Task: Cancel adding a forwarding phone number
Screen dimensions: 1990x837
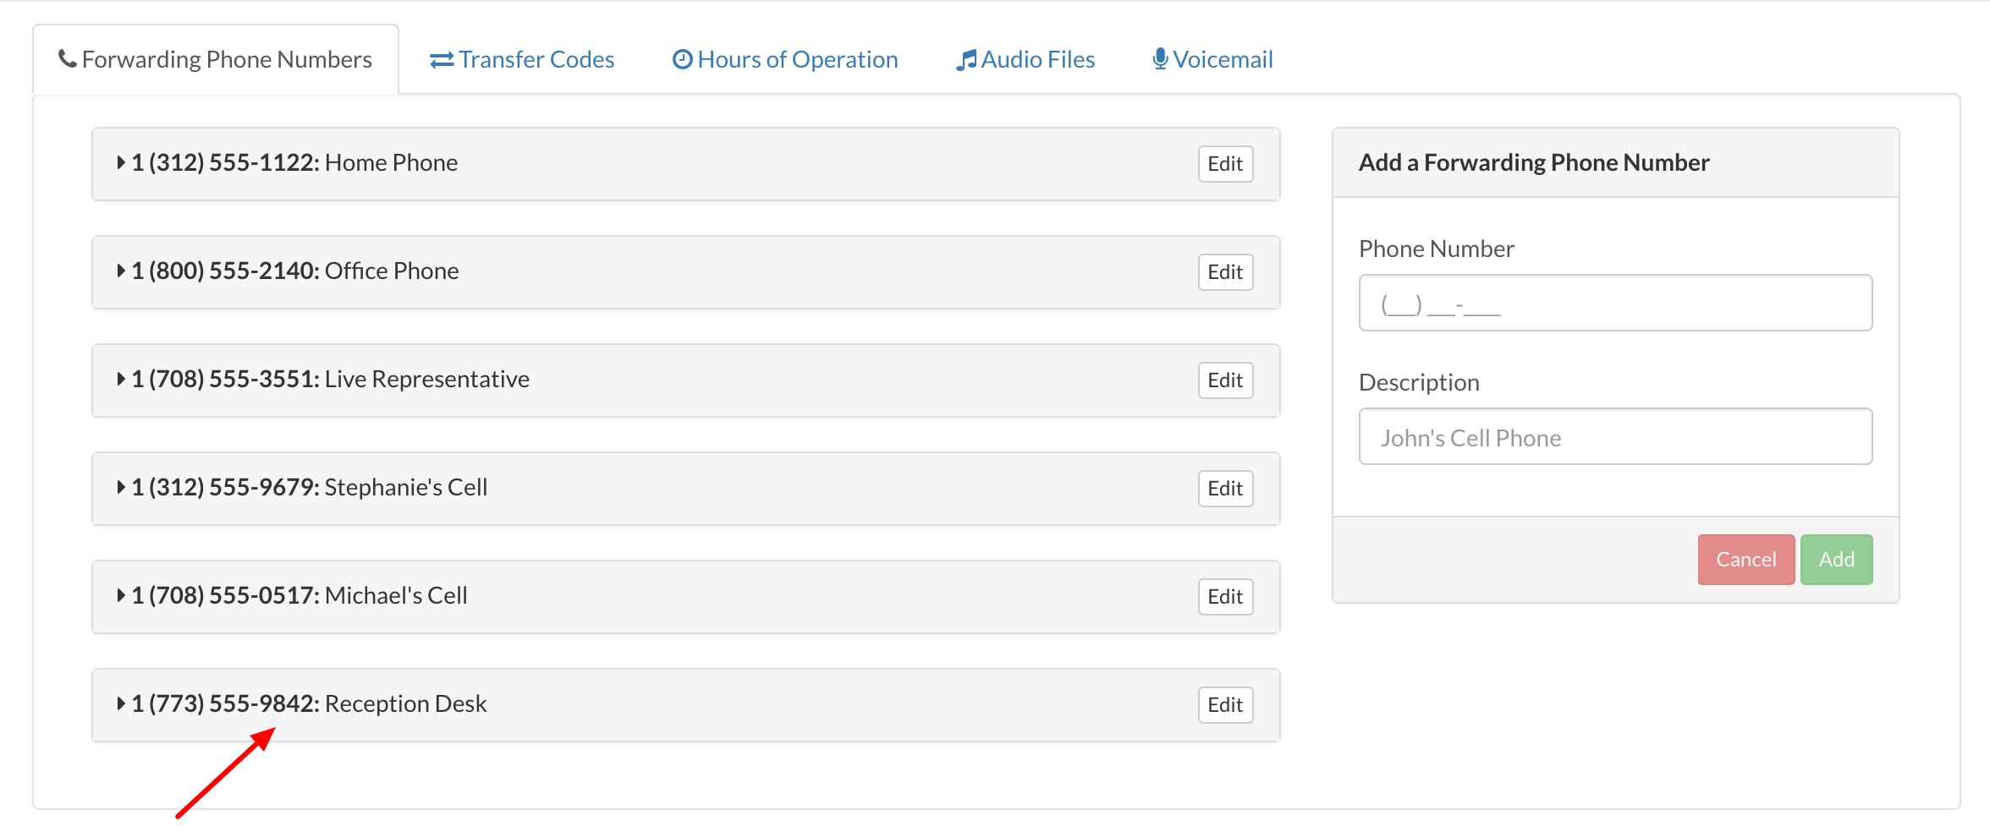Action: coord(1746,559)
